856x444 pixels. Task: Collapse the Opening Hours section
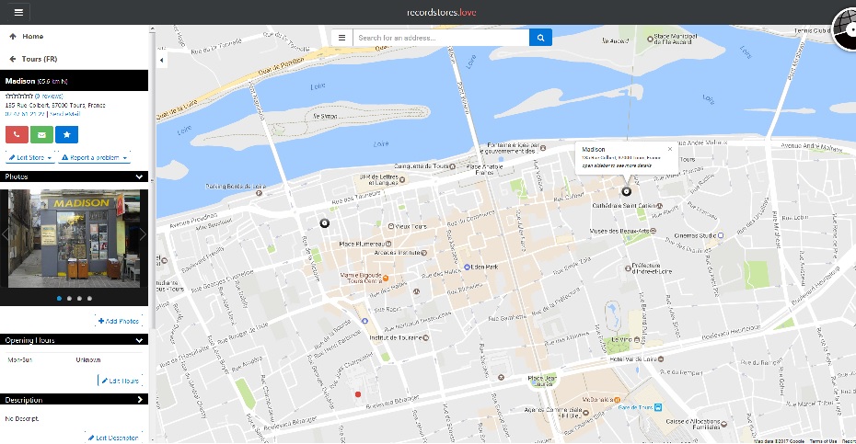pyautogui.click(x=139, y=340)
